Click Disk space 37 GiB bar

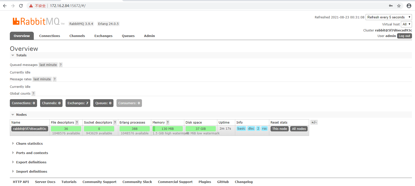[x=201, y=129]
